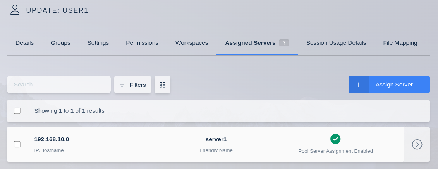
Task: Click the server1 friendly name
Action: tap(216, 139)
